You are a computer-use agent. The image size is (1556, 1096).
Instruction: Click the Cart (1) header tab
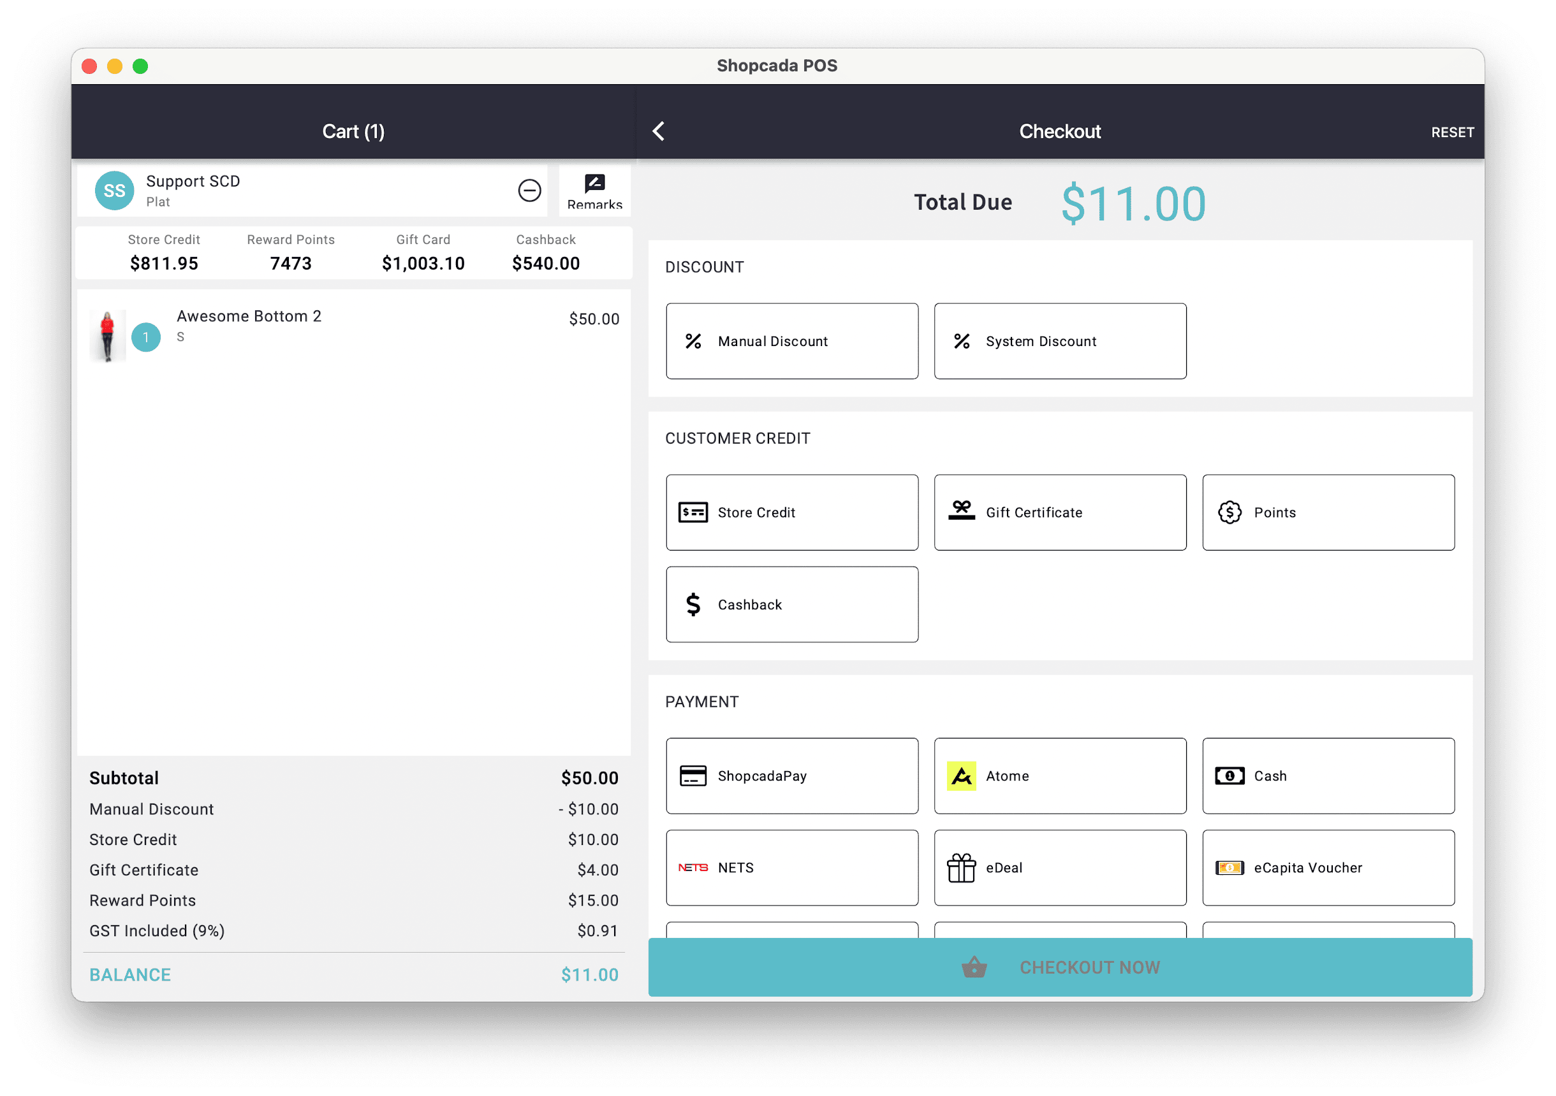click(353, 131)
